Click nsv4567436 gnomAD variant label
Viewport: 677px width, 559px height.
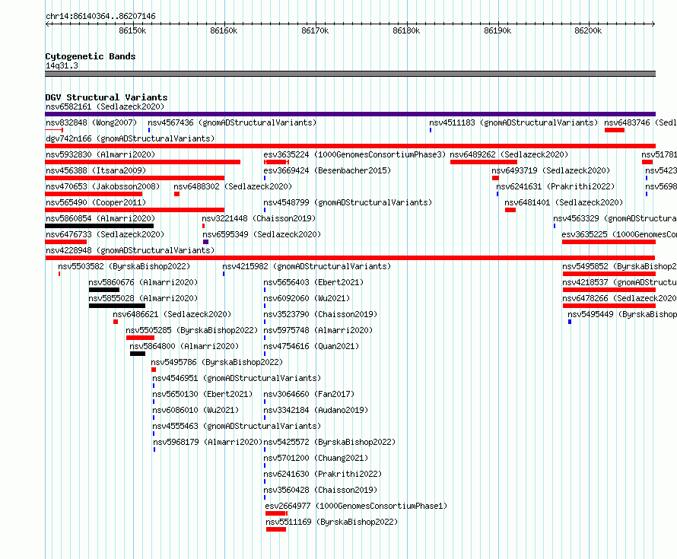pyautogui.click(x=232, y=122)
